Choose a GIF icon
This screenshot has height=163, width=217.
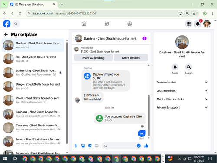(x=96, y=146)
